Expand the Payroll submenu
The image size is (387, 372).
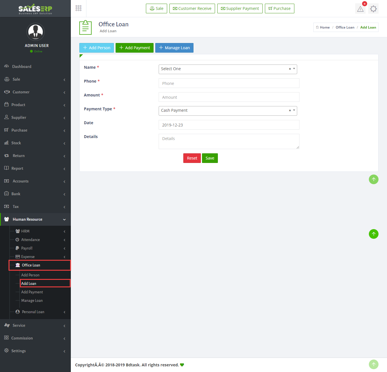[x=27, y=248]
